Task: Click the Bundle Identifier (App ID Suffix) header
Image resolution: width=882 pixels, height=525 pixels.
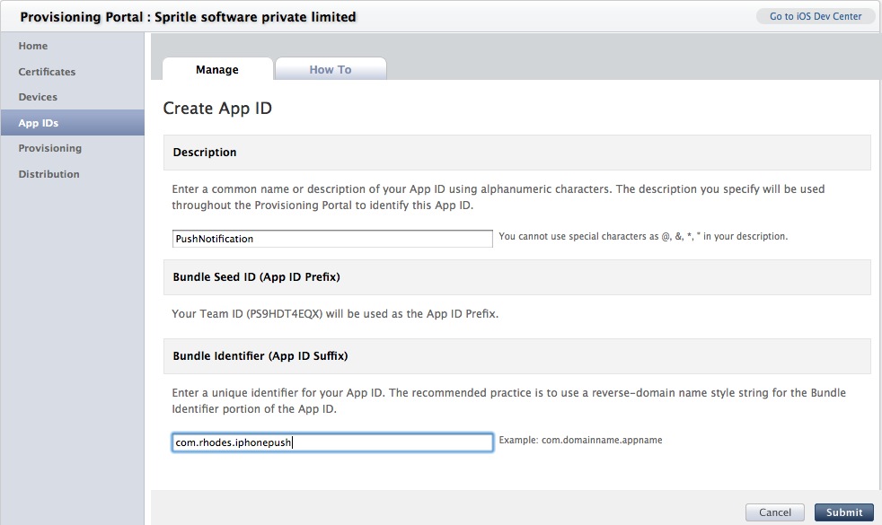Action: click(x=517, y=355)
